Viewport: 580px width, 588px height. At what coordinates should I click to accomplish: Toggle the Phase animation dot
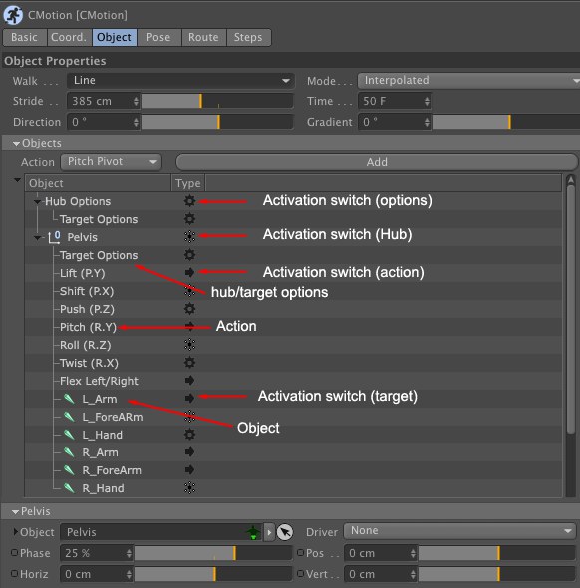click(14, 553)
